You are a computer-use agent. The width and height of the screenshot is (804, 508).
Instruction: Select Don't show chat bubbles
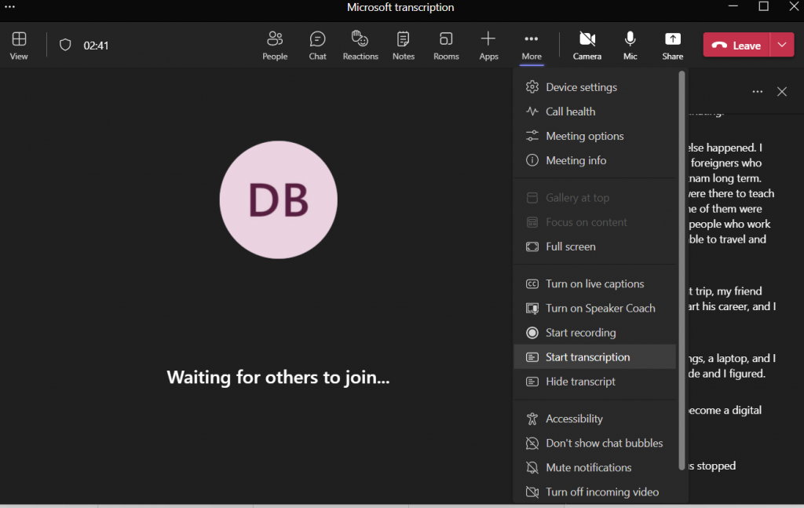[x=595, y=443]
